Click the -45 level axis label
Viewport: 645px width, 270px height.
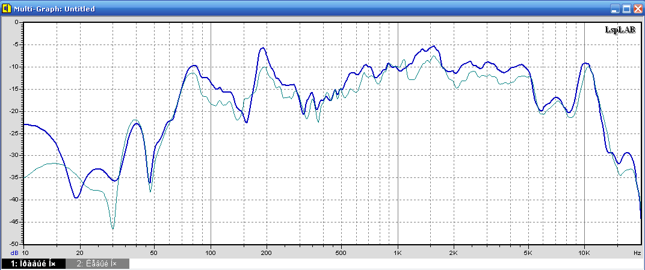click(14, 222)
